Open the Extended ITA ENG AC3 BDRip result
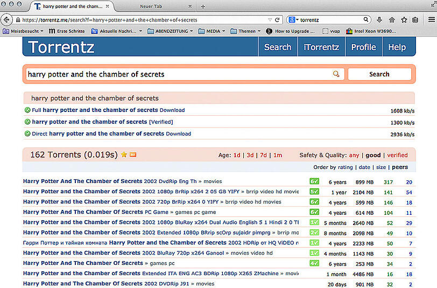The height and width of the screenshot is (288, 437). click(x=151, y=273)
